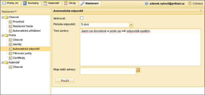205x95 pixels.
Task: Switch to the Kontakty tab
Action: tap(31, 3)
